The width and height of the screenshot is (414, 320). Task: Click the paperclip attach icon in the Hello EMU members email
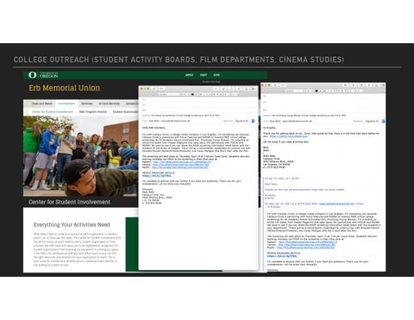pyautogui.click(x=224, y=89)
